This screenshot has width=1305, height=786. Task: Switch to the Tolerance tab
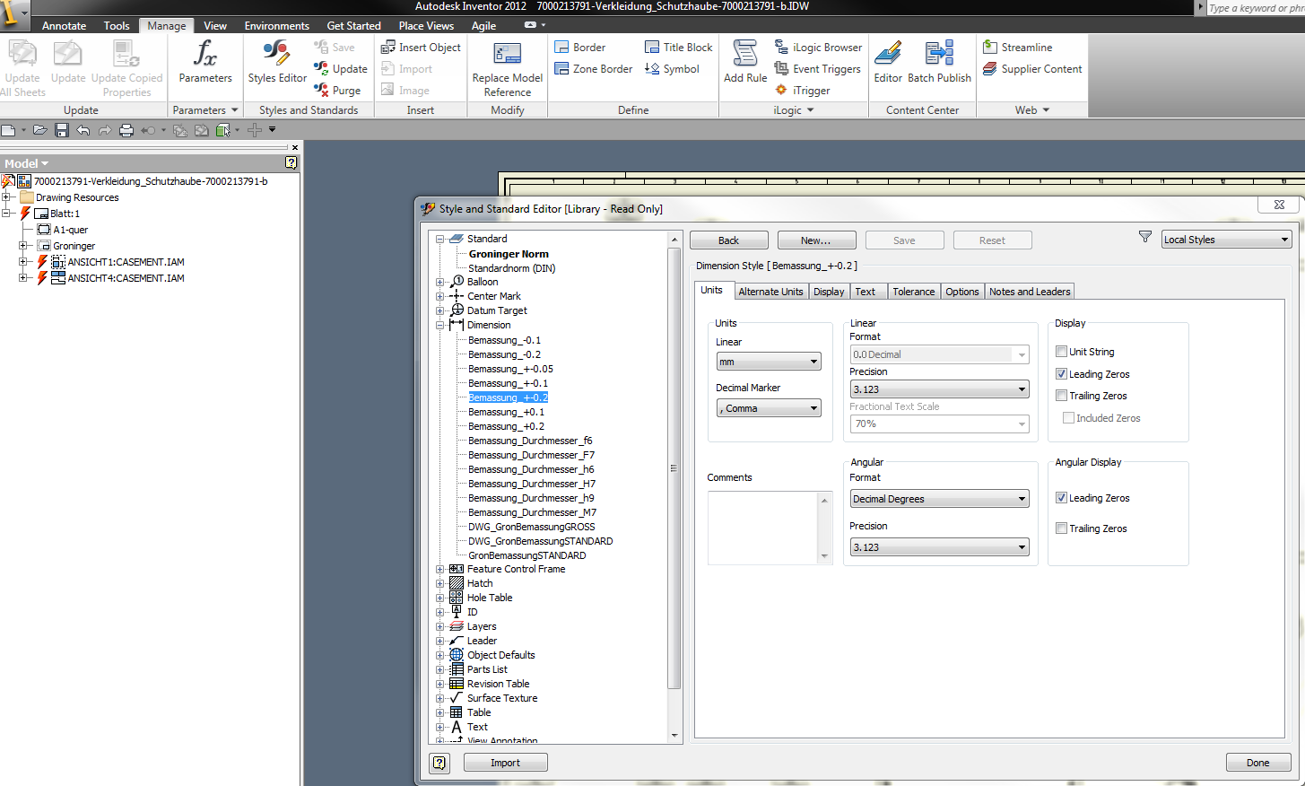point(913,292)
